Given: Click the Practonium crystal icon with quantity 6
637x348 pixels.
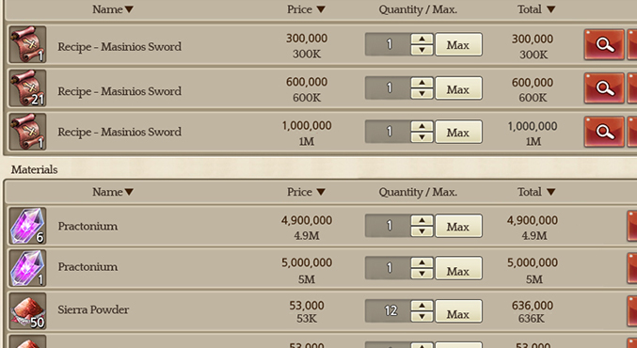Looking at the screenshot, I should [x=27, y=226].
